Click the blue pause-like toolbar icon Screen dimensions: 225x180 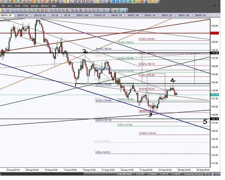(x=123, y=10)
